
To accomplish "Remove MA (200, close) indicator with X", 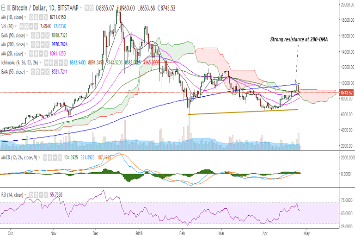I will (x=48, y=44).
